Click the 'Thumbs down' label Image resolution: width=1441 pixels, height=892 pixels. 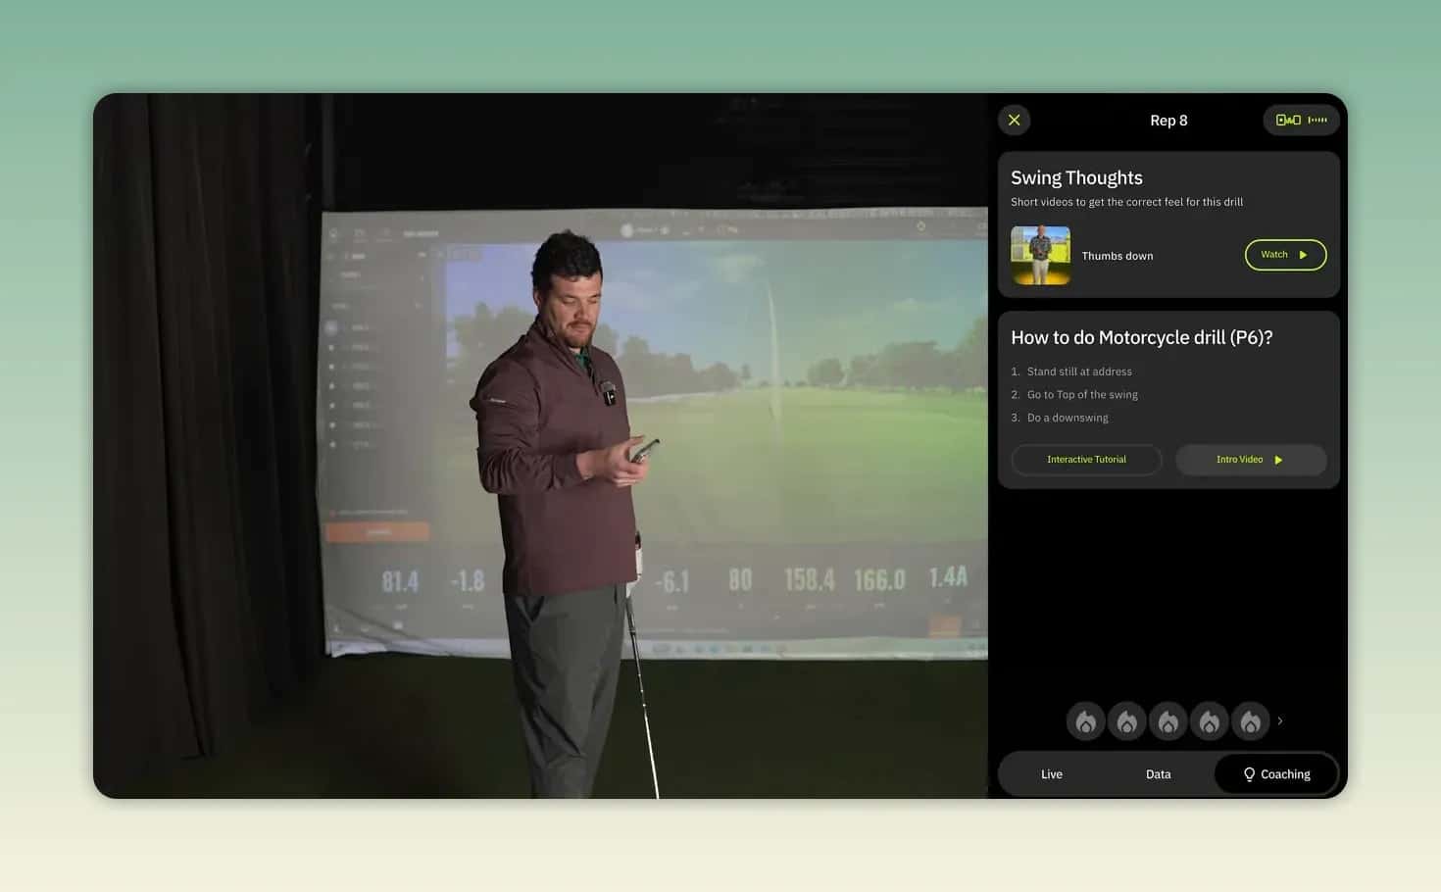pyautogui.click(x=1118, y=256)
